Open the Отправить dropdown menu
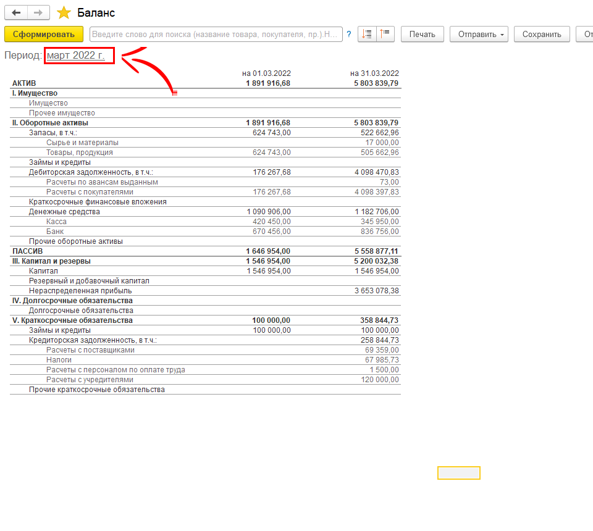 coord(478,35)
